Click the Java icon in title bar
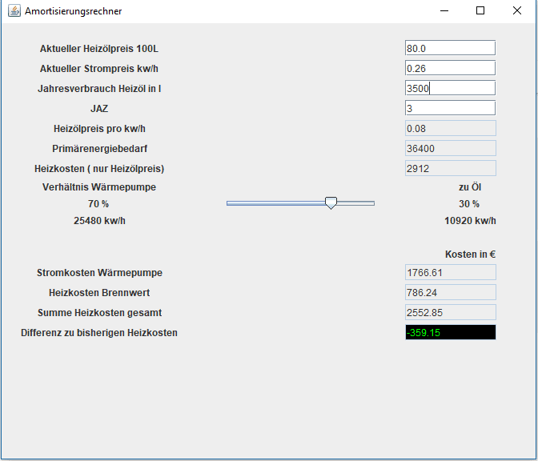 [14, 11]
